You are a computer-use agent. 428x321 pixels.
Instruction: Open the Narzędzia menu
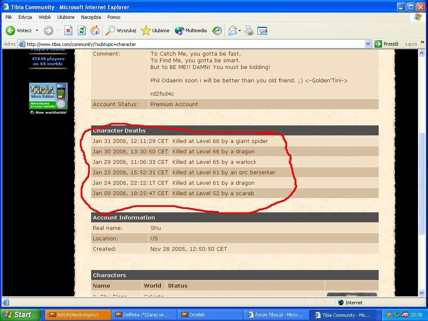(91, 17)
